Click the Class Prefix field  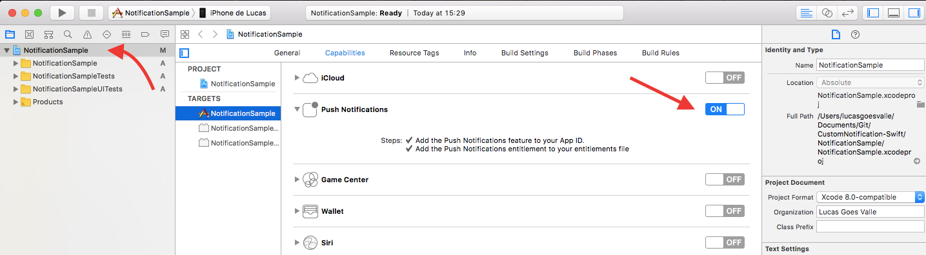871,227
